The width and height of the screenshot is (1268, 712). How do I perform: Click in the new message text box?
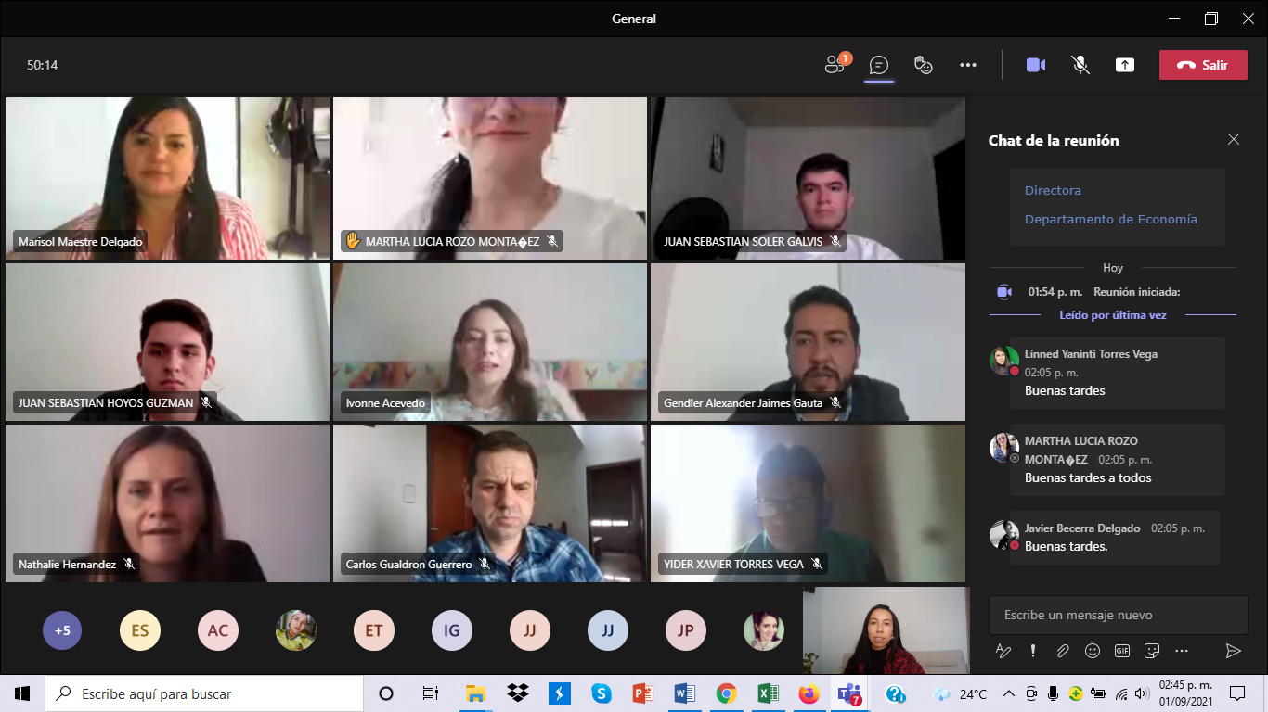tap(1118, 615)
